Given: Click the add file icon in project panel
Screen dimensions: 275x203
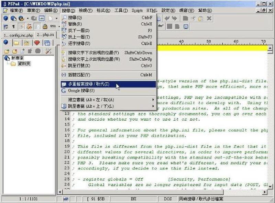Looking at the screenshot, I should click(x=22, y=51).
